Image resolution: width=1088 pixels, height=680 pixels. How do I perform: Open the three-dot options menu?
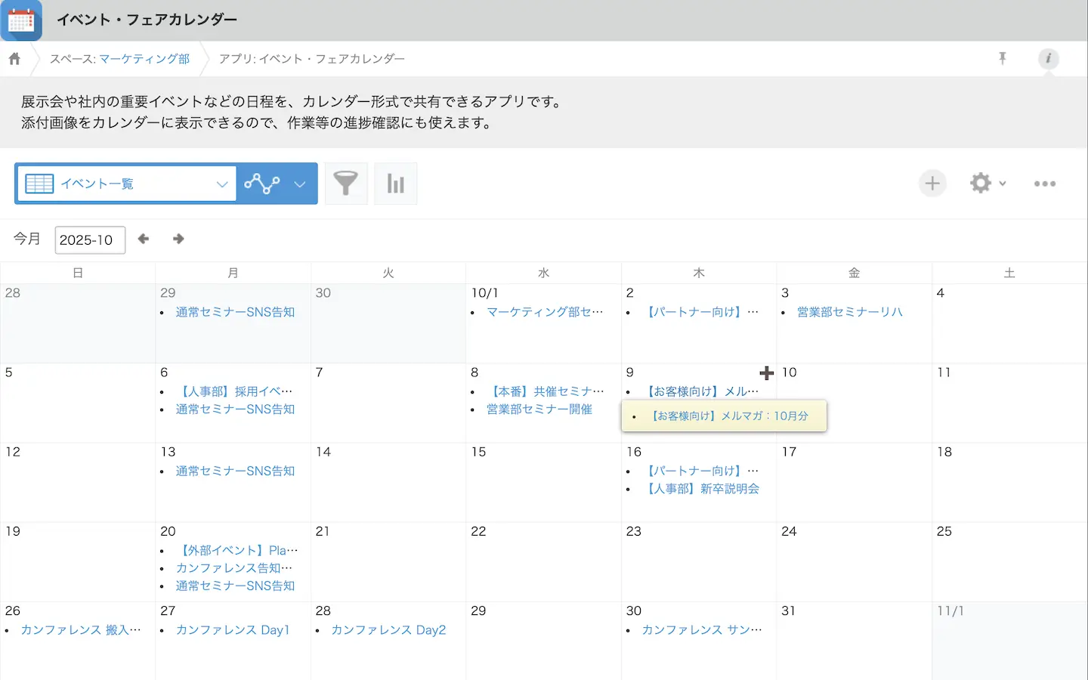[1045, 184]
